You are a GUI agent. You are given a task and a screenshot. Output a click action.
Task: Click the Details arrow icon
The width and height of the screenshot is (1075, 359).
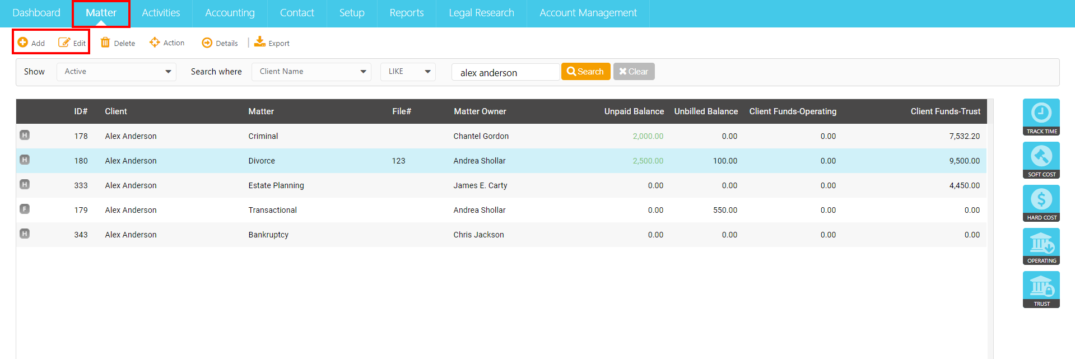tap(207, 43)
